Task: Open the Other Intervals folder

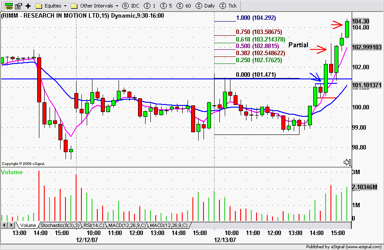Action: pyautogui.click(x=92, y=6)
